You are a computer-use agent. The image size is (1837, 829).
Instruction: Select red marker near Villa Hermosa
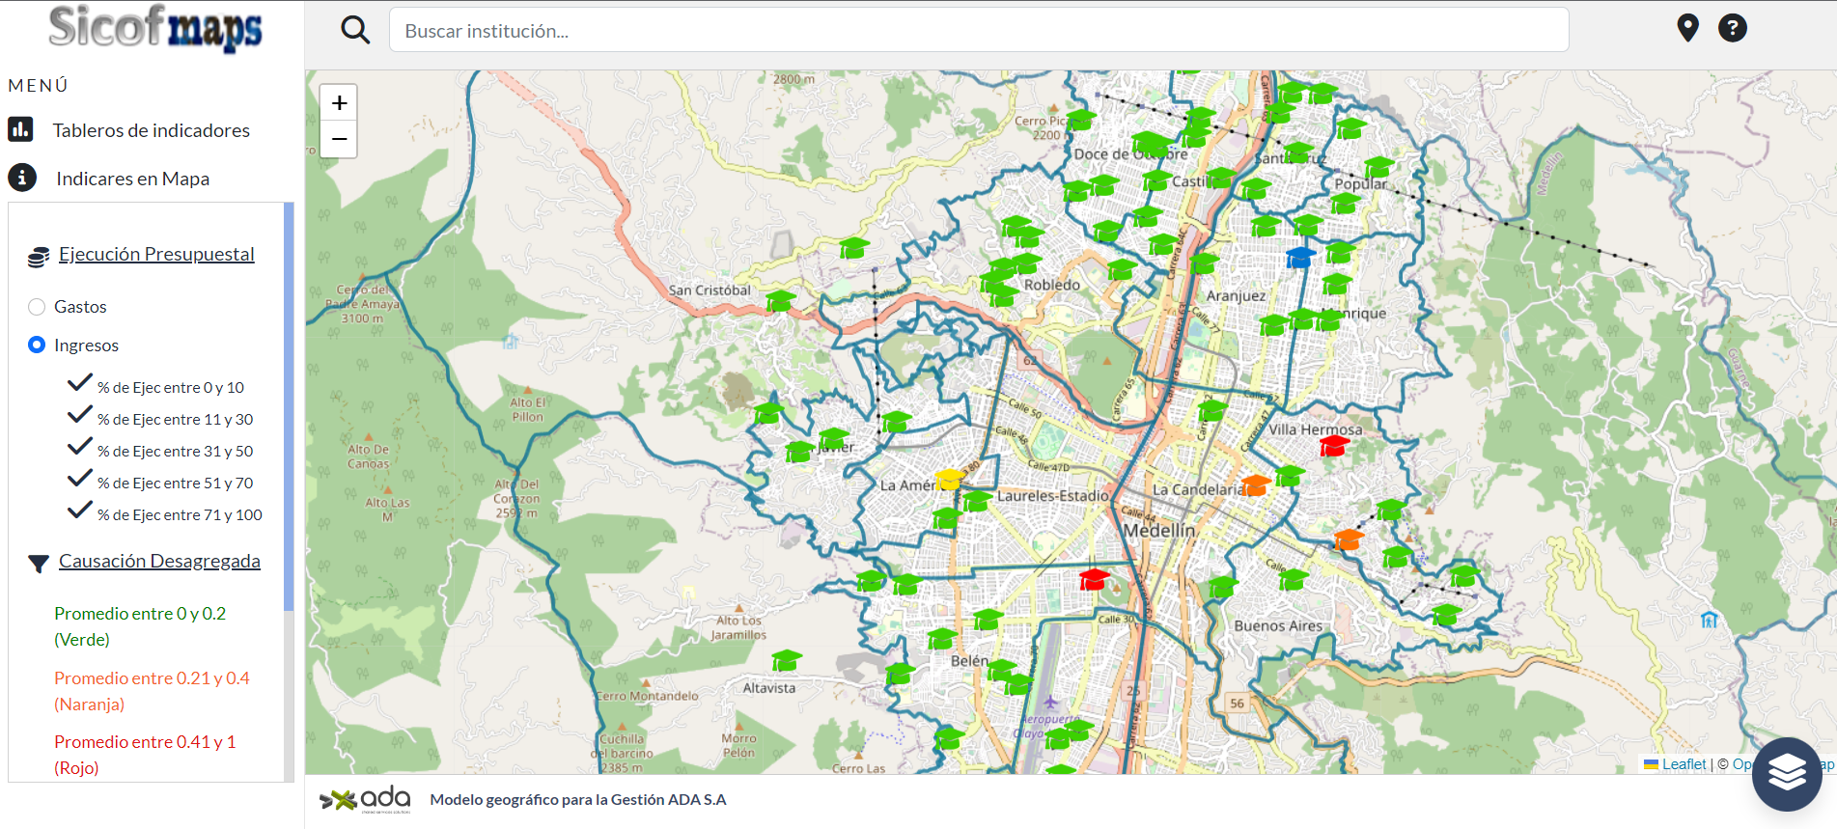pos(1333,445)
